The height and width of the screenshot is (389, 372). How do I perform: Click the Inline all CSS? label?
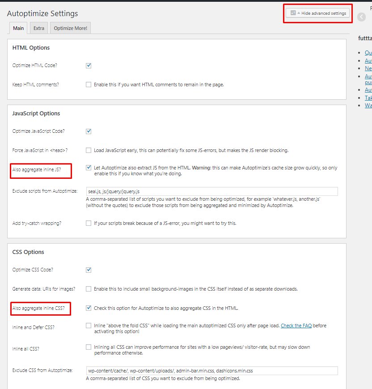[26, 349]
